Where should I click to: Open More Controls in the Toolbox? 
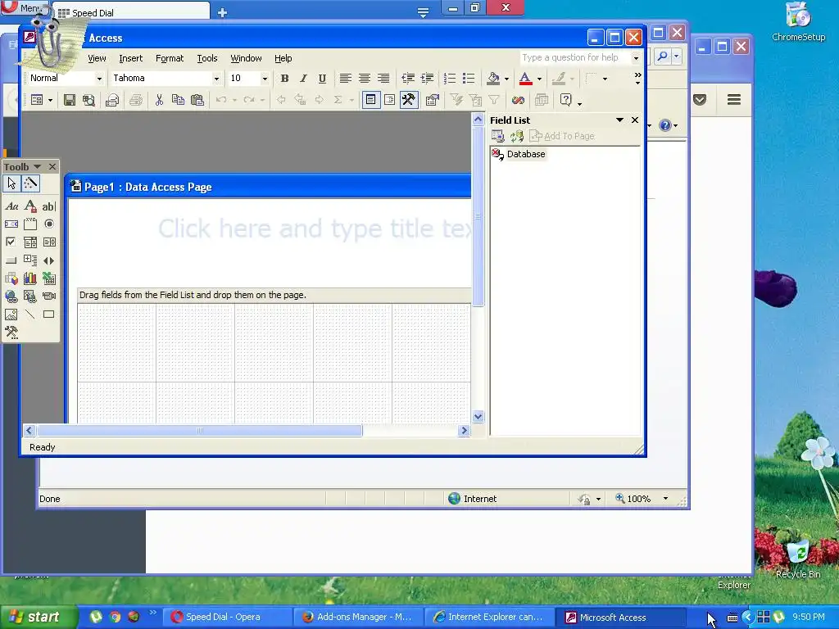click(x=11, y=333)
